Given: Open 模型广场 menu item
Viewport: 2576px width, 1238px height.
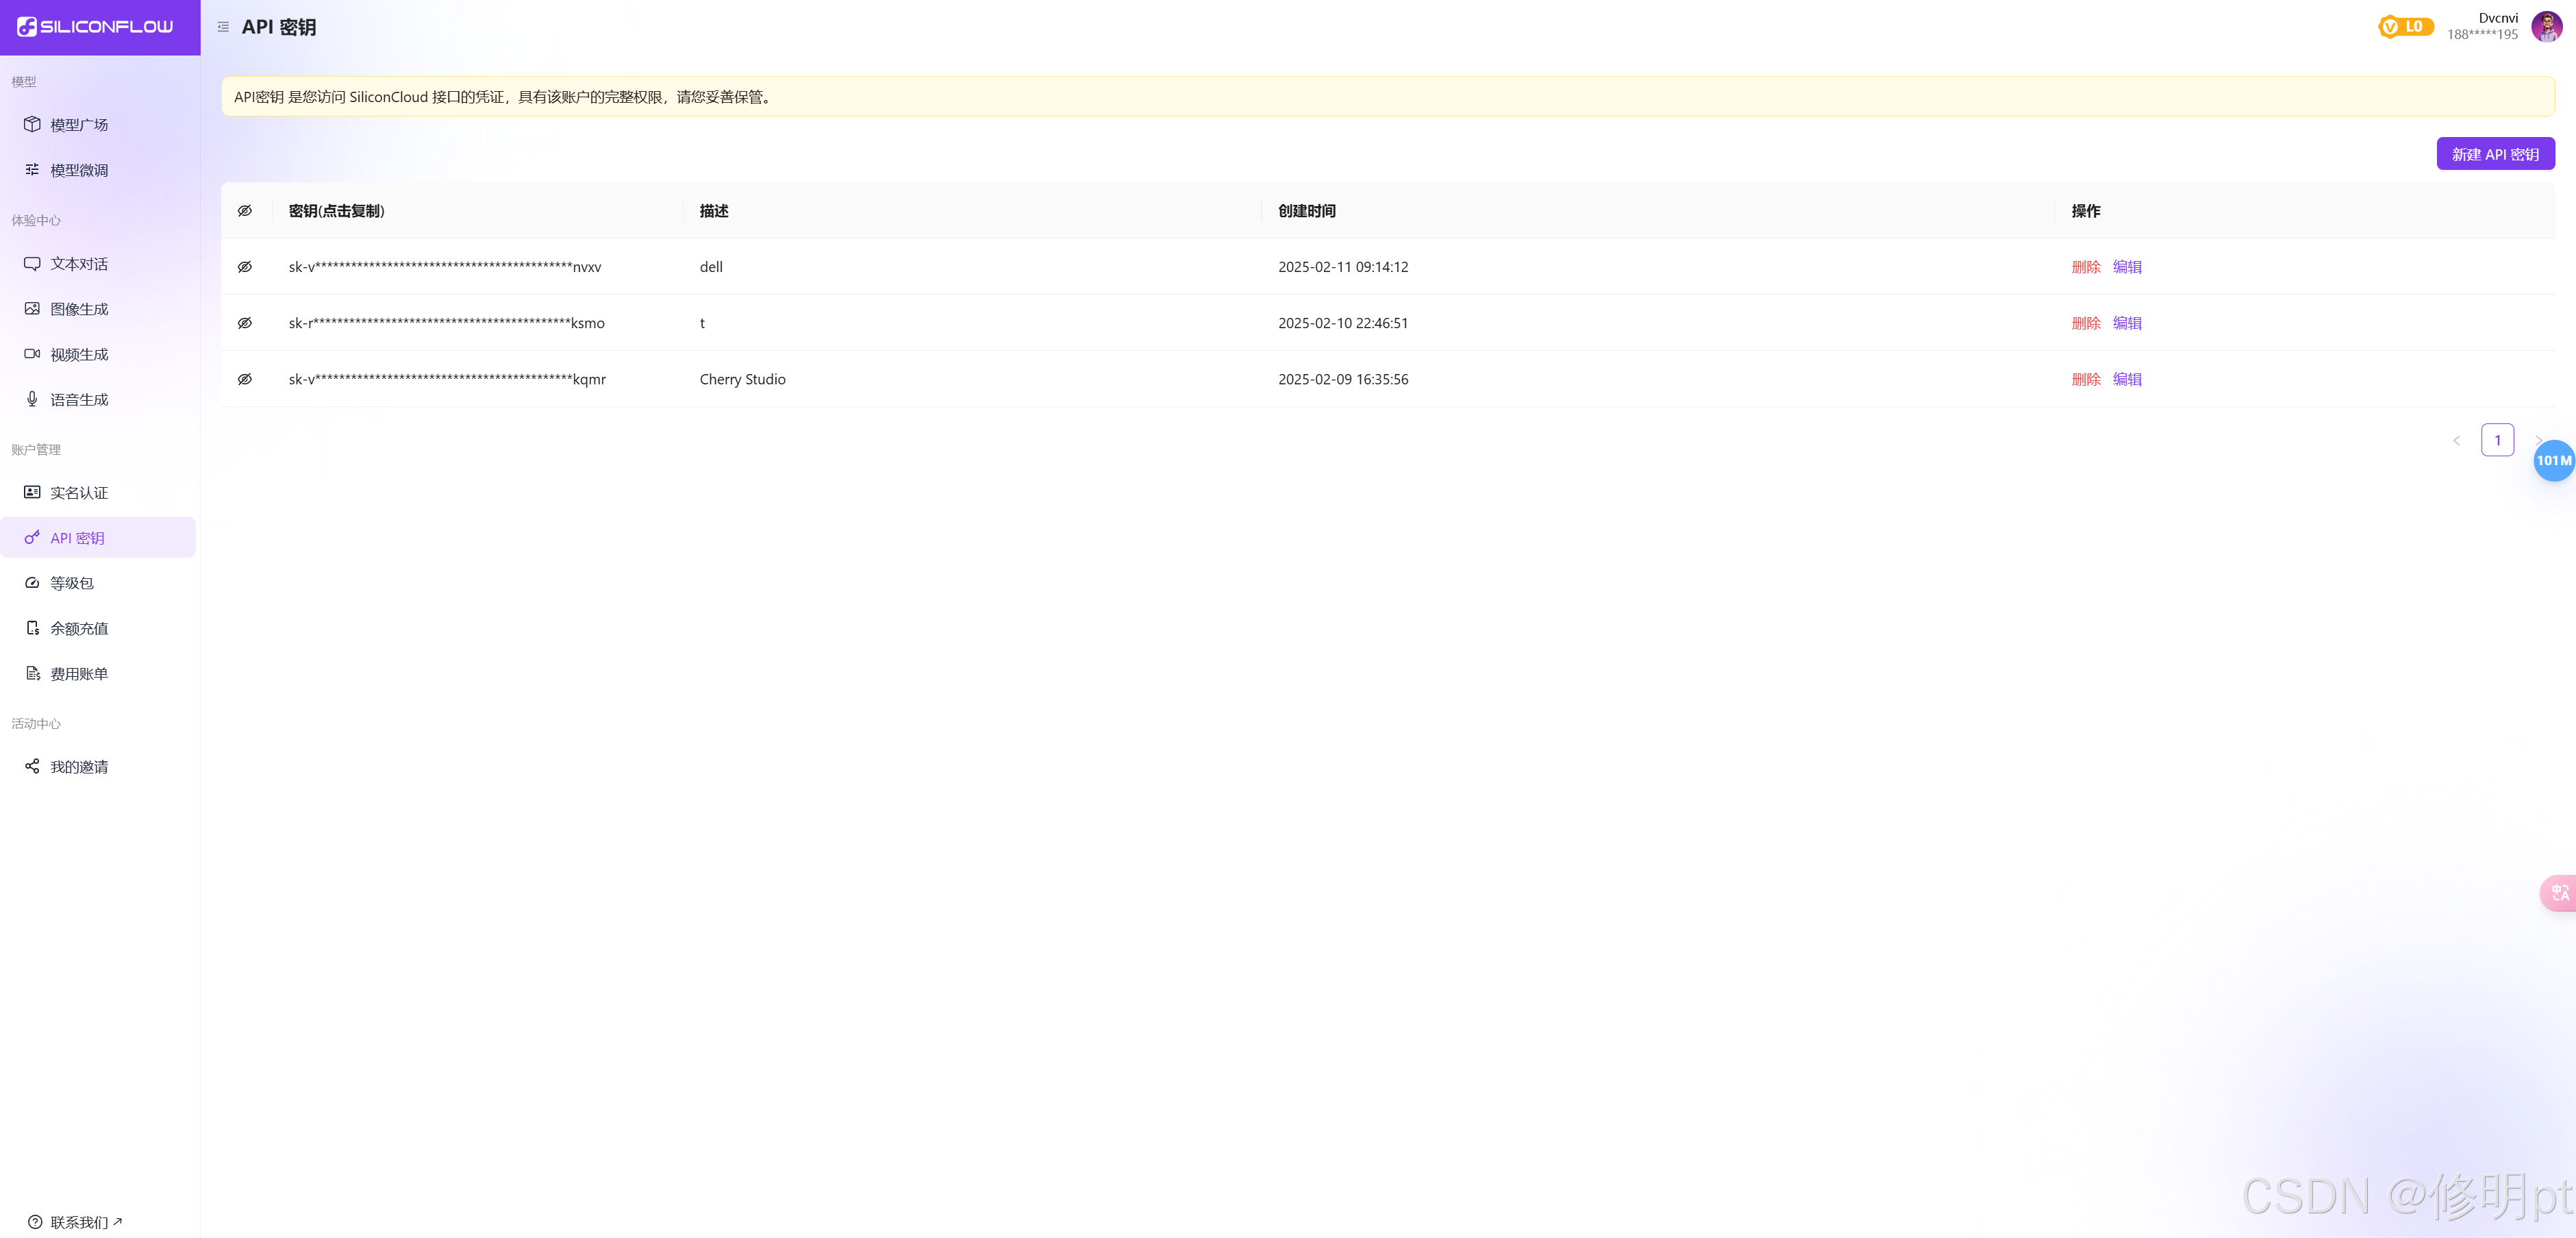Looking at the screenshot, I should tap(79, 125).
